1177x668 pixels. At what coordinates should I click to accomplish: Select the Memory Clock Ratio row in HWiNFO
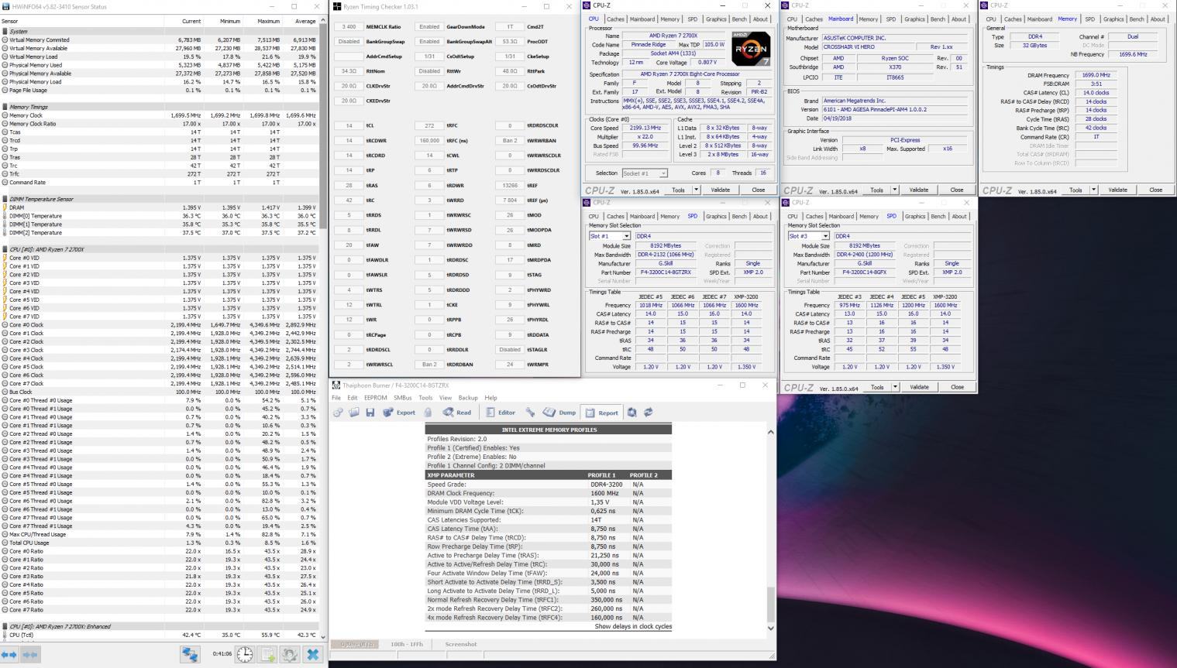[x=160, y=124]
